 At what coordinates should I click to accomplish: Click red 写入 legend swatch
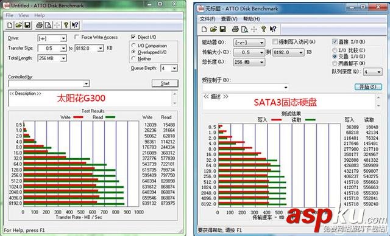tap(276, 120)
